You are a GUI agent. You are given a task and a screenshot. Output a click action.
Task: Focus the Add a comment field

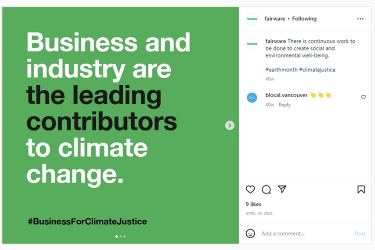tap(305, 233)
